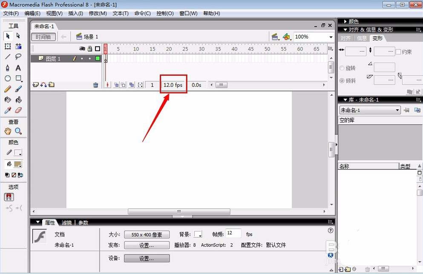Switch to the 信息 tab
The image size is (423, 274).
pos(362,38)
